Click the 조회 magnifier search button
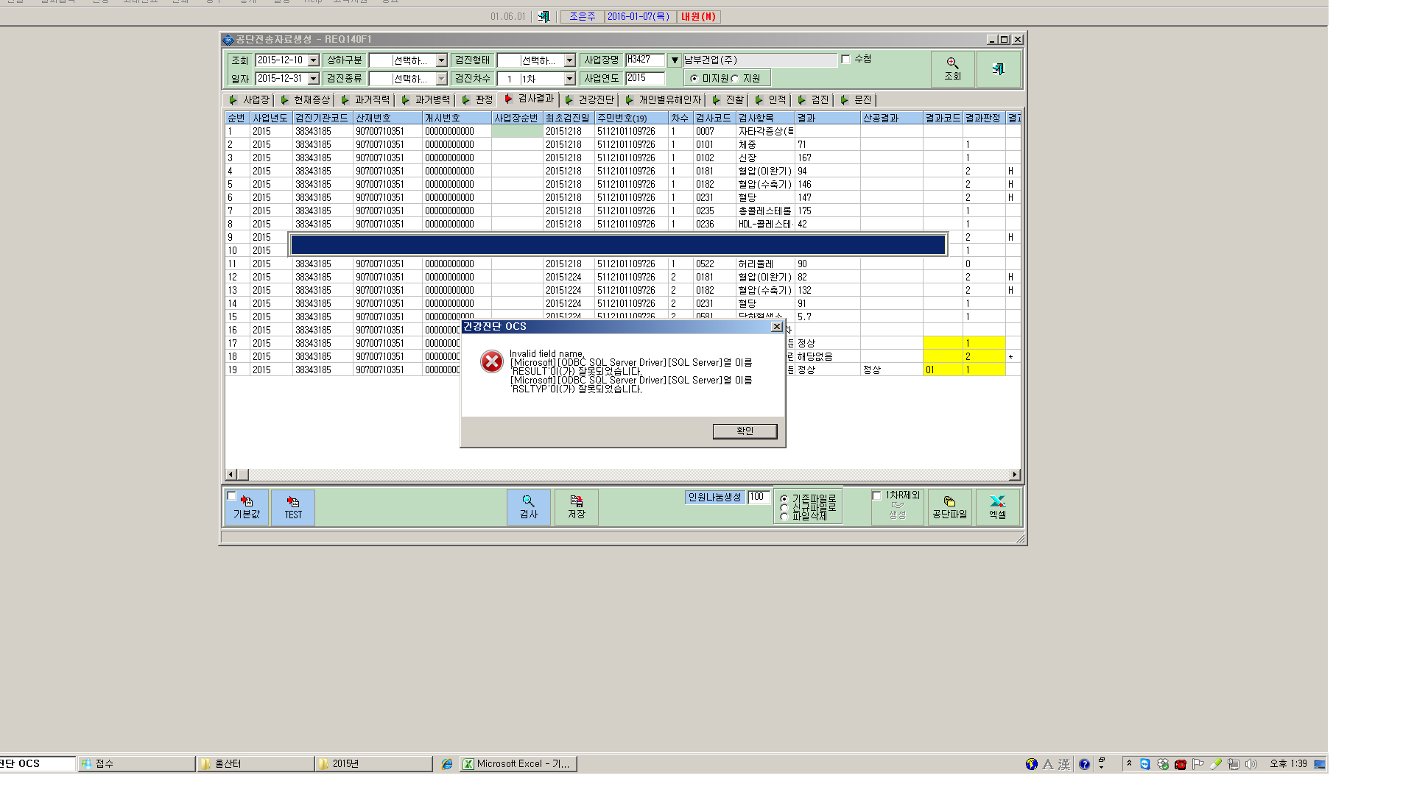Screen dimensions: 1414x795 point(952,69)
